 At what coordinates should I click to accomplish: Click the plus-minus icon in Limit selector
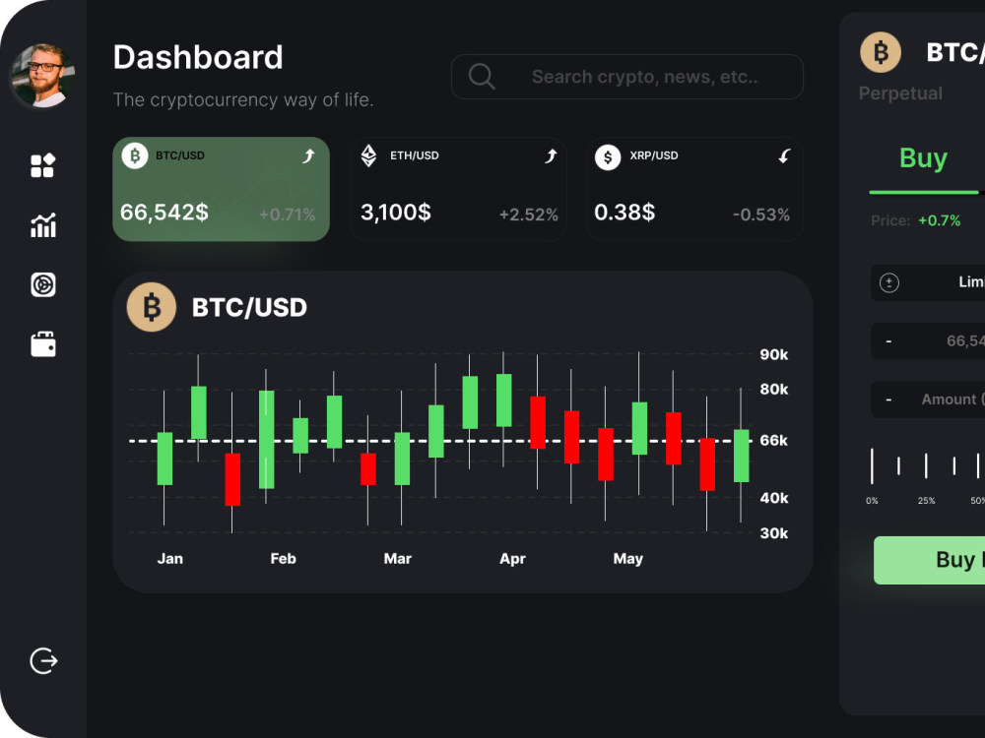[x=888, y=283]
